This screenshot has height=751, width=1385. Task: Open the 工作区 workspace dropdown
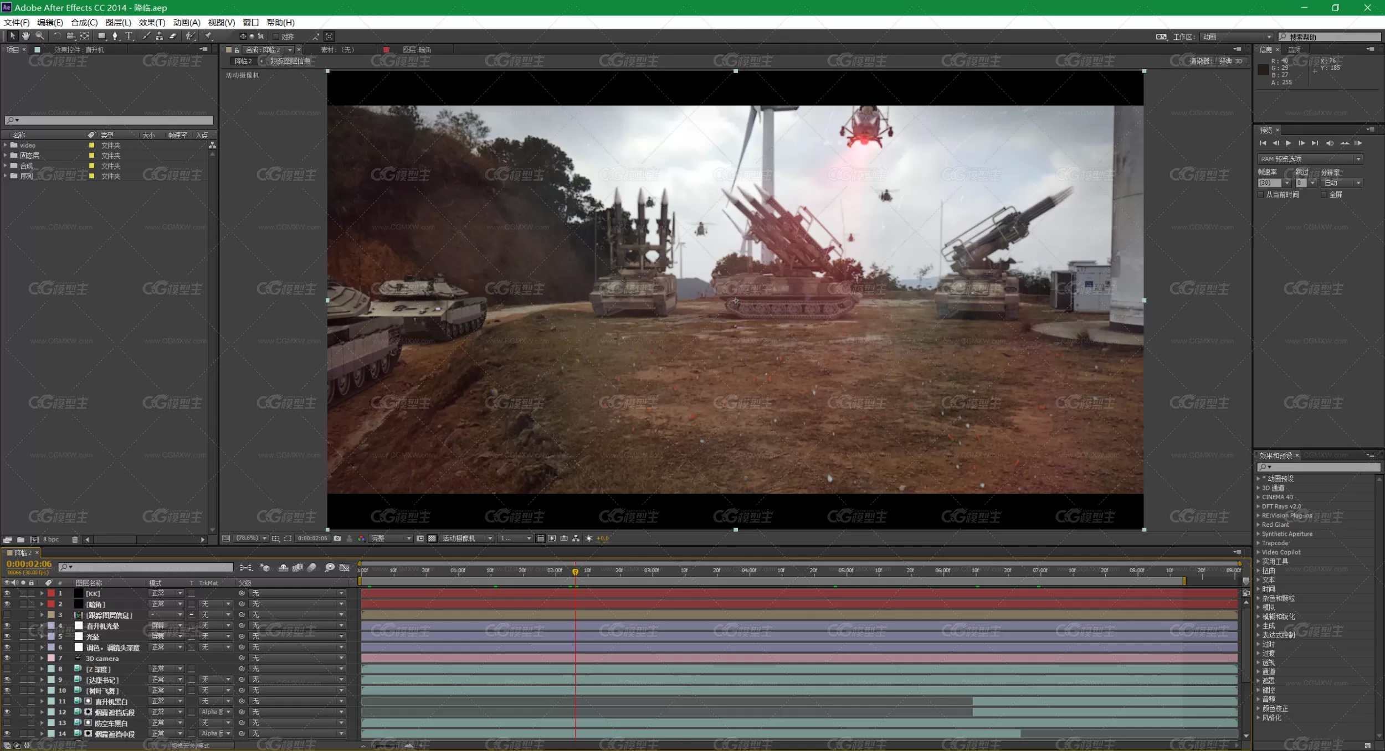click(1236, 37)
